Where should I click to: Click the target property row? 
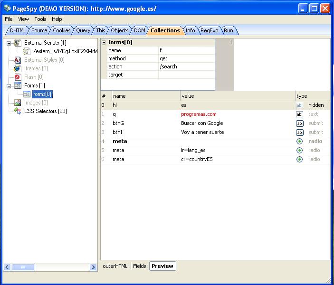[161, 75]
